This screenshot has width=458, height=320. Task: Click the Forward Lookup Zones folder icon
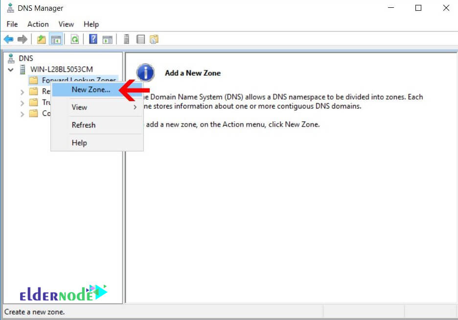(34, 80)
